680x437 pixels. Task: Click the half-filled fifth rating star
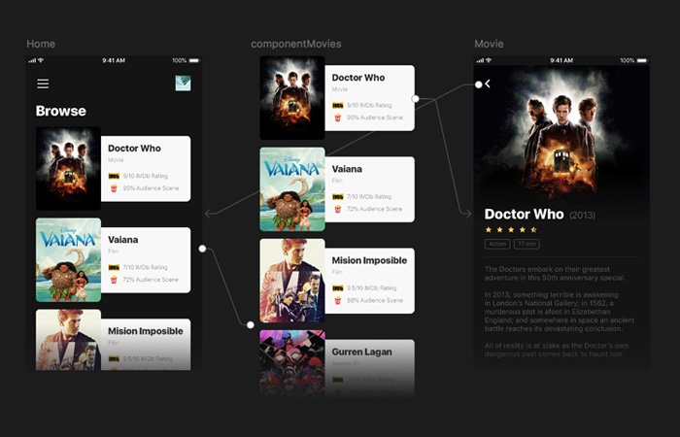pos(534,230)
